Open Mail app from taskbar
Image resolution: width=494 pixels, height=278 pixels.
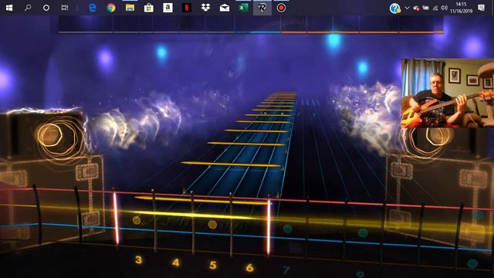(225, 8)
